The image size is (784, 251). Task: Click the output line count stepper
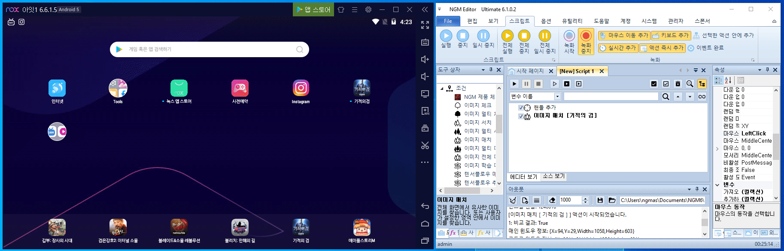pos(585,200)
